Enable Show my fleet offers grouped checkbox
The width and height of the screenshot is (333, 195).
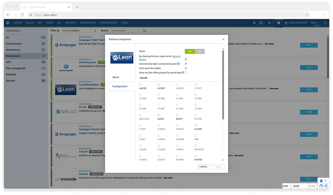[x=186, y=73]
